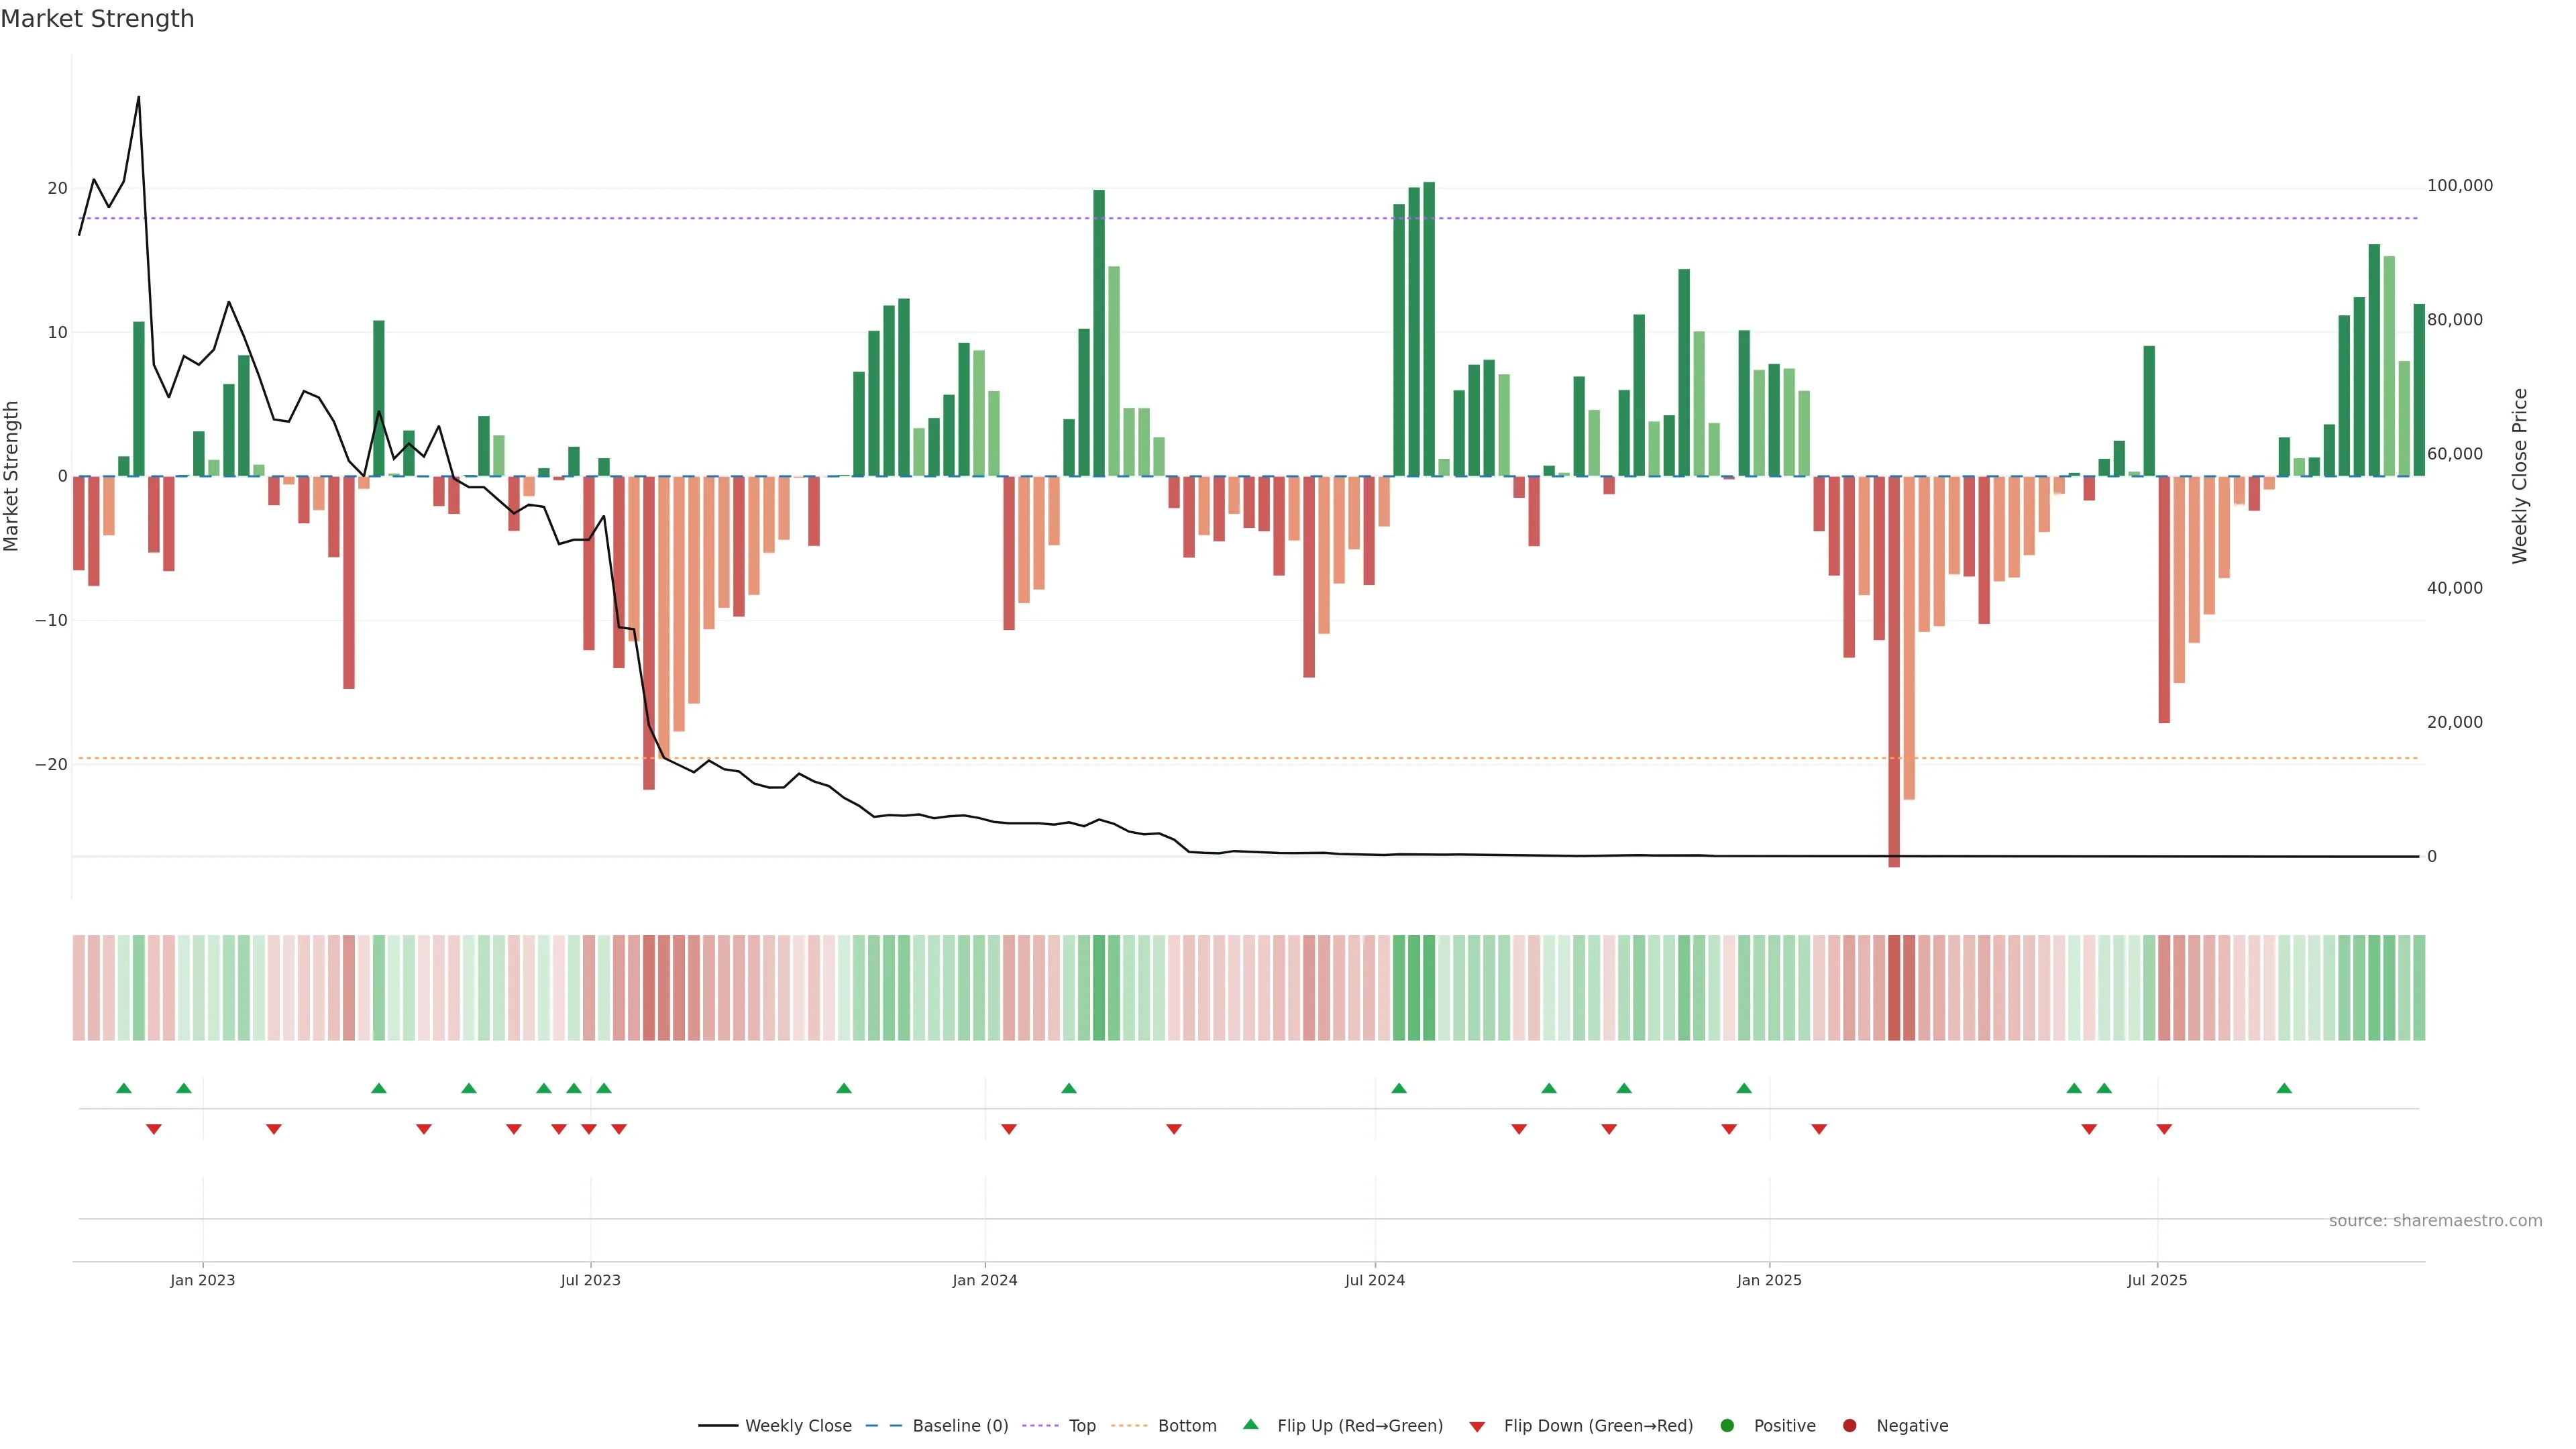The image size is (2576, 1449).
Task: Click Negative red circle legend icon
Action: [1849, 1426]
